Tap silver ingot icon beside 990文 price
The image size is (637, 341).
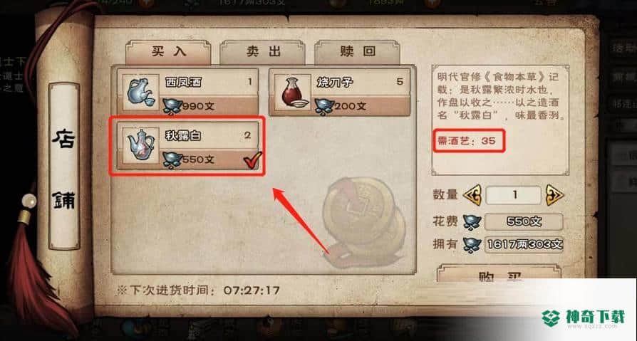tap(172, 106)
